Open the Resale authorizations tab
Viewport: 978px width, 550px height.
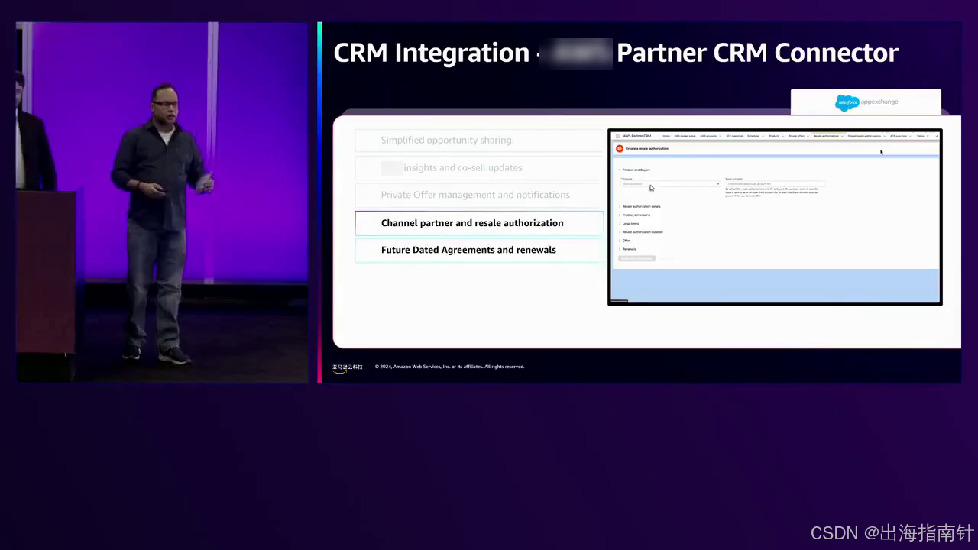click(x=826, y=136)
